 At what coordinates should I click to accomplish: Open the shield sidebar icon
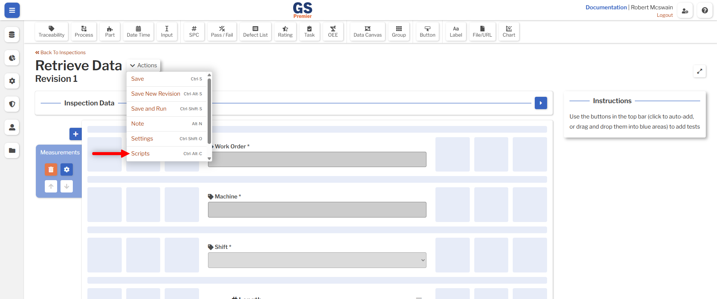point(12,104)
